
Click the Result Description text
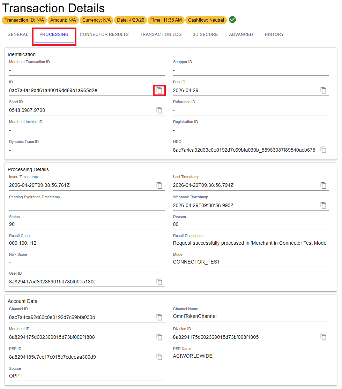250,243
